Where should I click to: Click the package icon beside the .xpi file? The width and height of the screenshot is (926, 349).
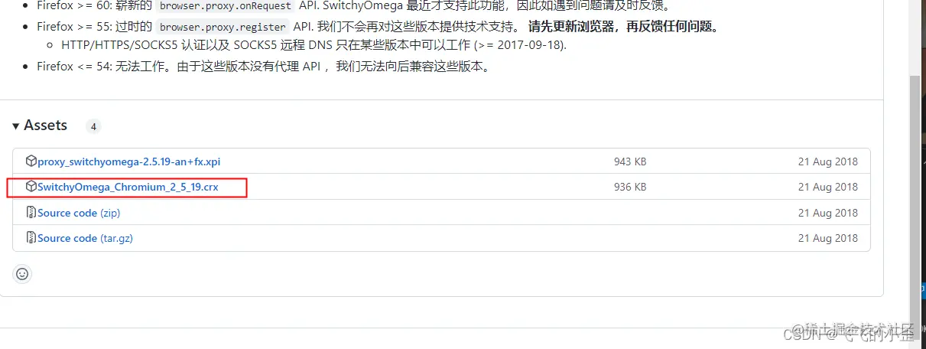31,161
